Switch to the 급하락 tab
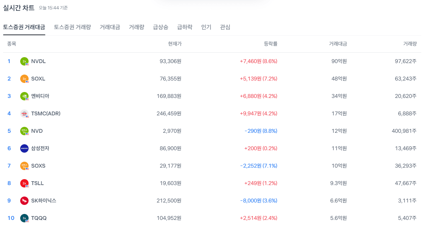The image size is (423, 230). tap(184, 27)
